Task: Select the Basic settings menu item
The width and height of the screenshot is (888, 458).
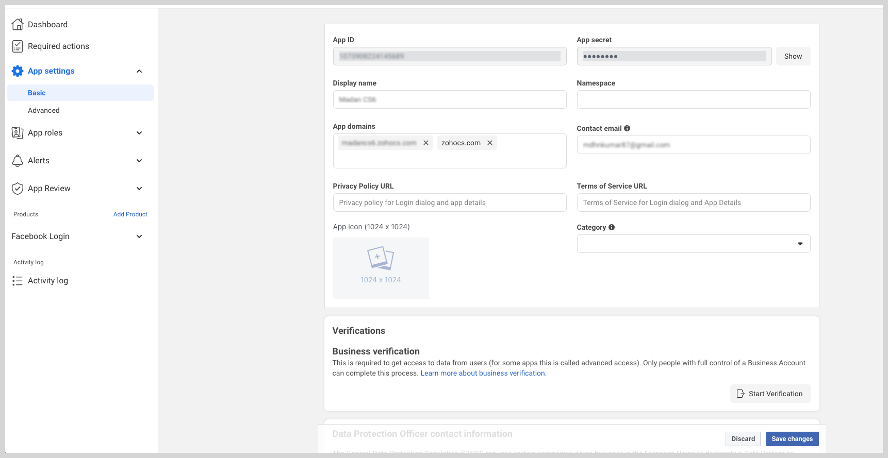Action: tap(37, 93)
